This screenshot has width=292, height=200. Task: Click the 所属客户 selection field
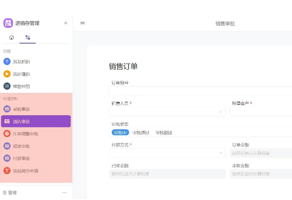coord(261,112)
